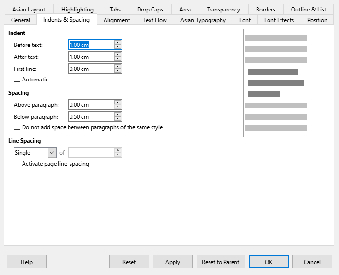
Task: Click the Help button
Action: (x=26, y=262)
